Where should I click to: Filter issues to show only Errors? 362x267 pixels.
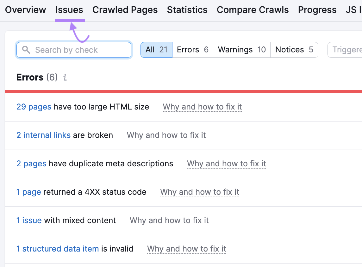(x=192, y=50)
